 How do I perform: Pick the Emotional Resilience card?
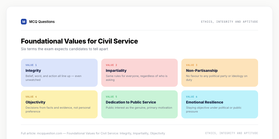point(220,104)
